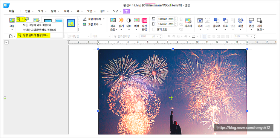Viewport: 280px width, 138px height.
Task: Choose 용량 줄이기 설정(O)... menu entry
Action: click(40, 35)
